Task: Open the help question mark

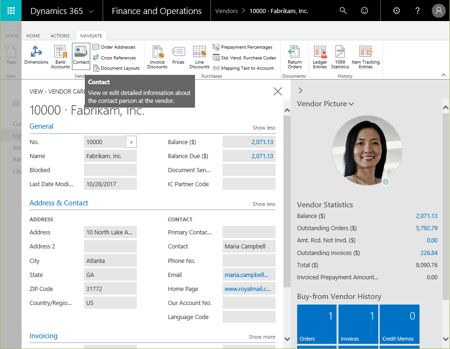Action: 417,11
